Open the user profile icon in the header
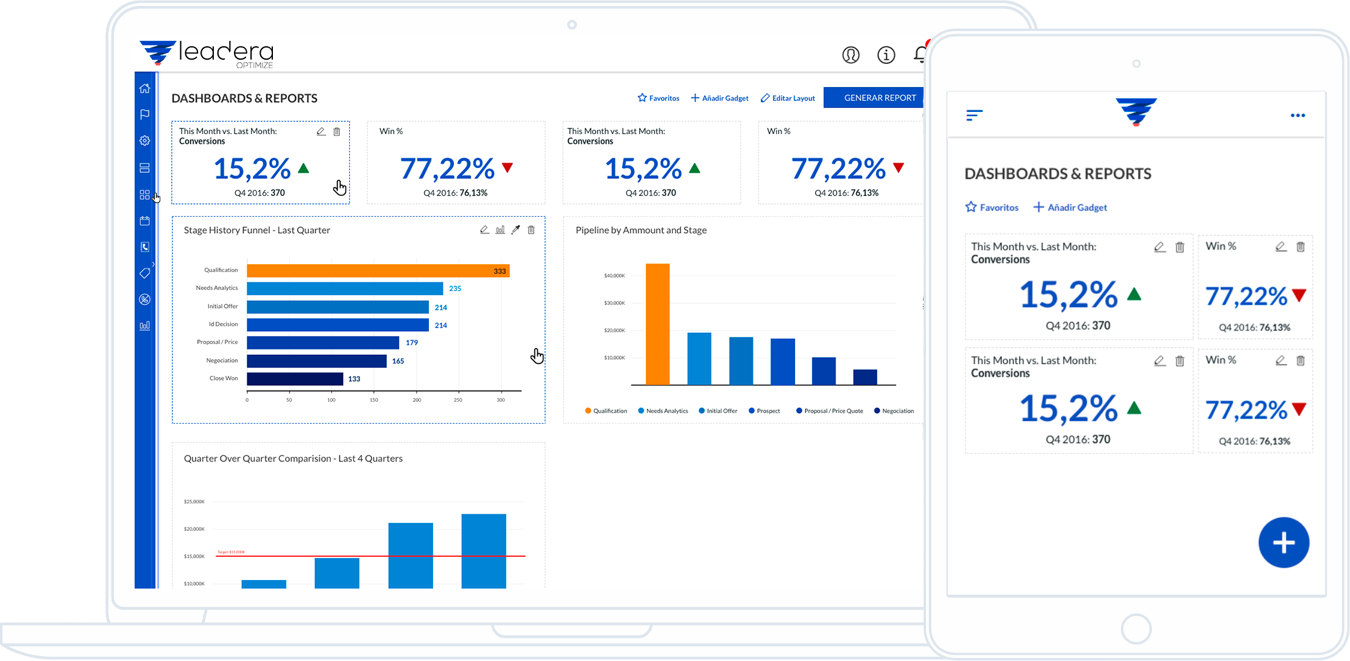The width and height of the screenshot is (1350, 661). 851,55
